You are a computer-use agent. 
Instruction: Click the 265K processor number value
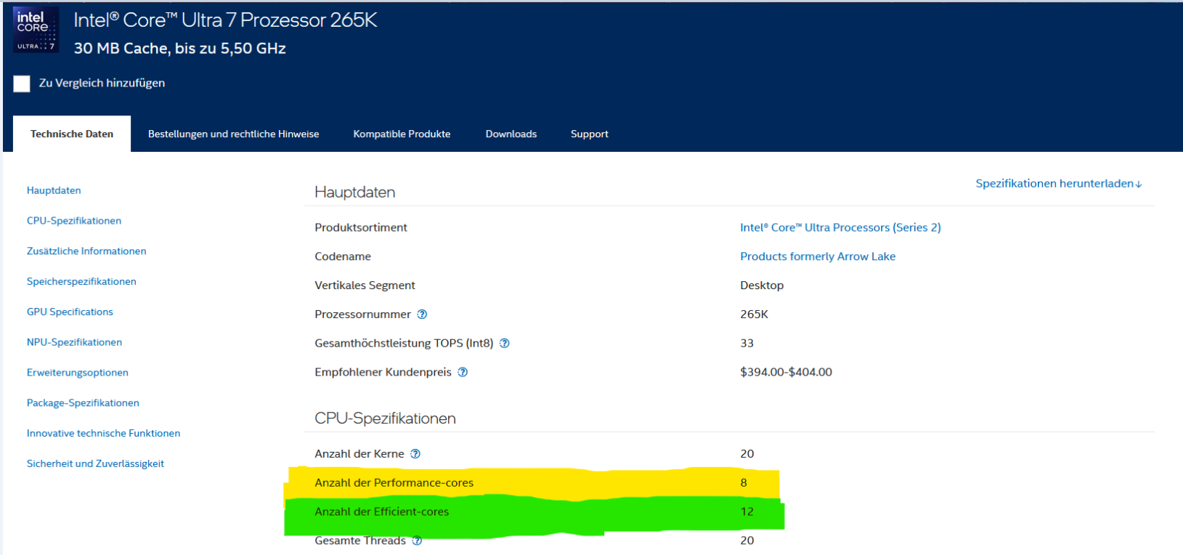point(754,315)
